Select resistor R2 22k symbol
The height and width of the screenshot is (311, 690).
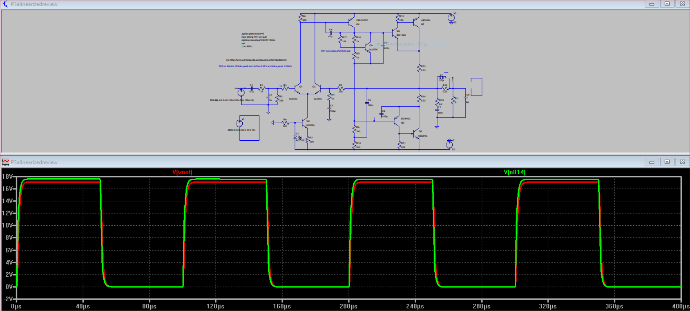pyautogui.click(x=277, y=98)
